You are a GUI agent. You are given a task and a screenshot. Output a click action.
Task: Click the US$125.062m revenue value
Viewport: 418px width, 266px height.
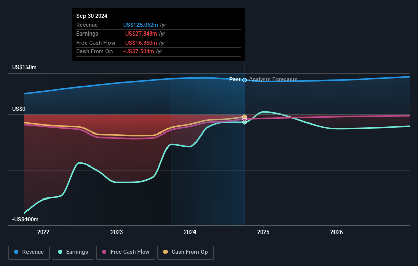pos(141,25)
